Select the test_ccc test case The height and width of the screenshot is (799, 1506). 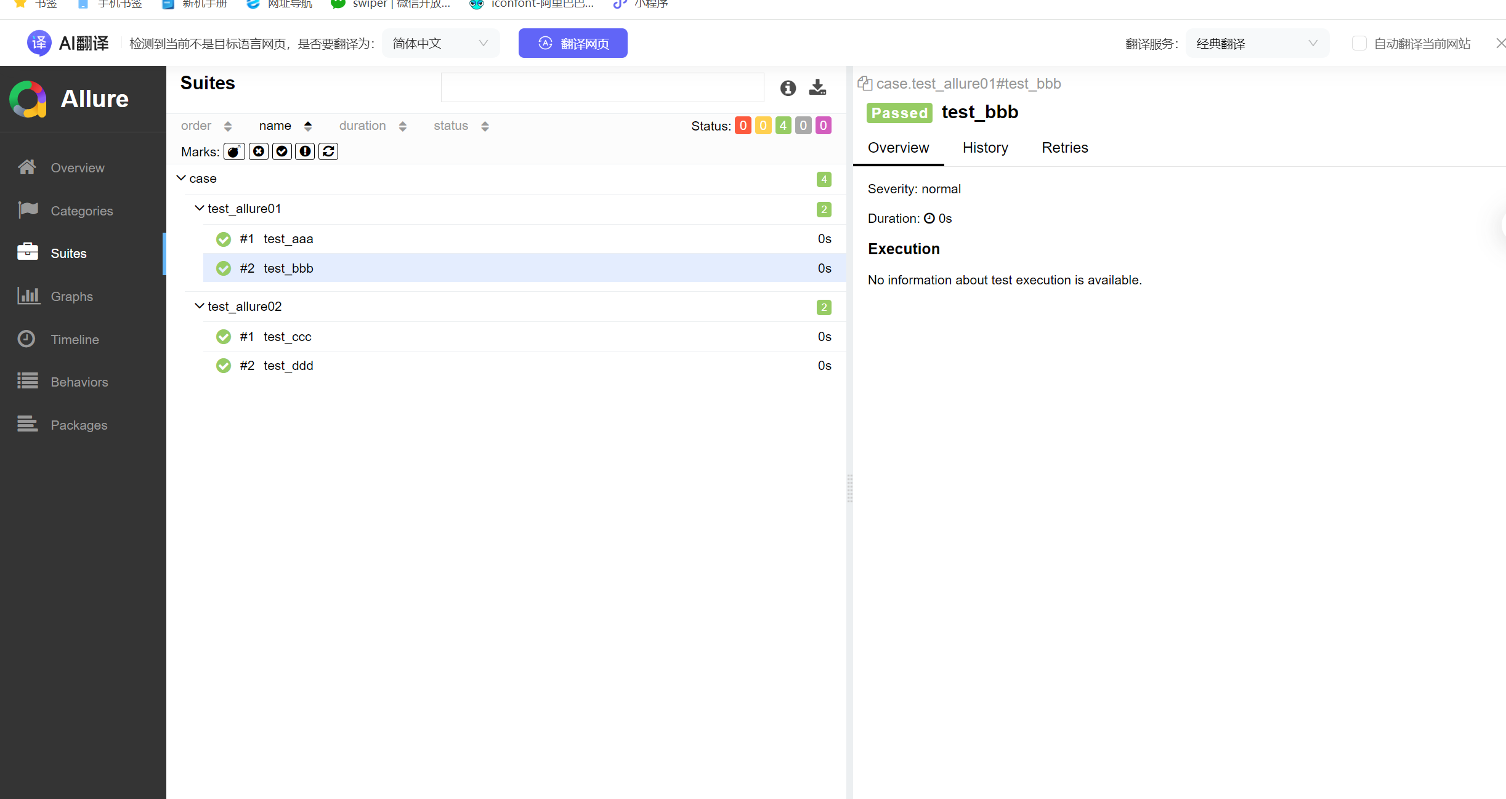click(524, 337)
